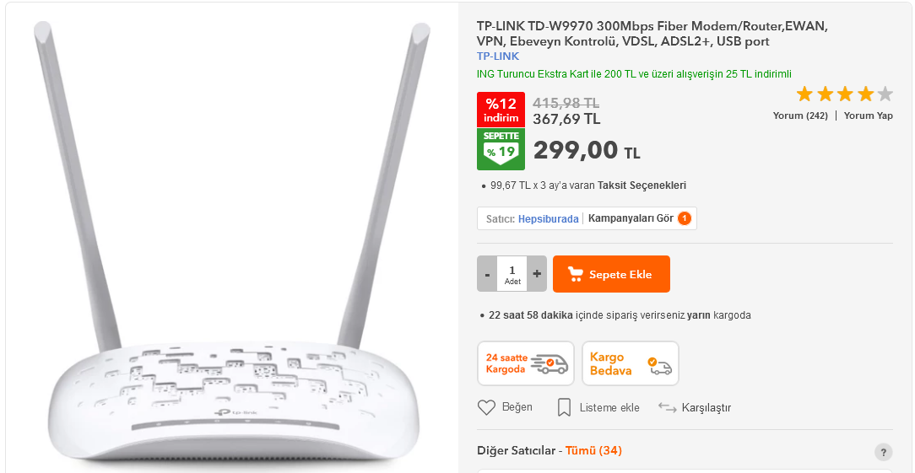Click the orange campaign count badge
This screenshot has width=915, height=473.
(x=685, y=218)
